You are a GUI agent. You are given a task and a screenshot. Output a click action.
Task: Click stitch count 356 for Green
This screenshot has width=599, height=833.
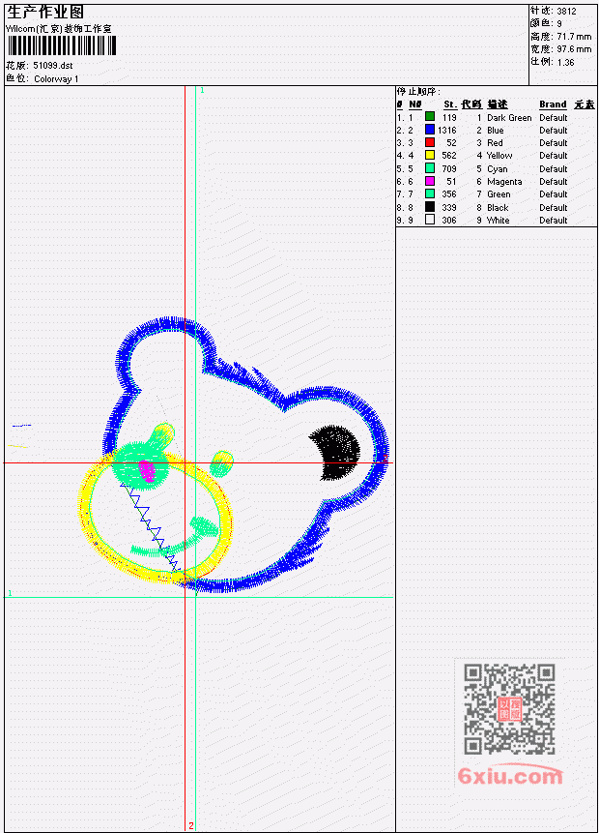(449, 195)
